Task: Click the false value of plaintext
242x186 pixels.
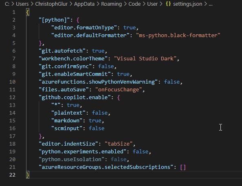Action: coord(100,113)
